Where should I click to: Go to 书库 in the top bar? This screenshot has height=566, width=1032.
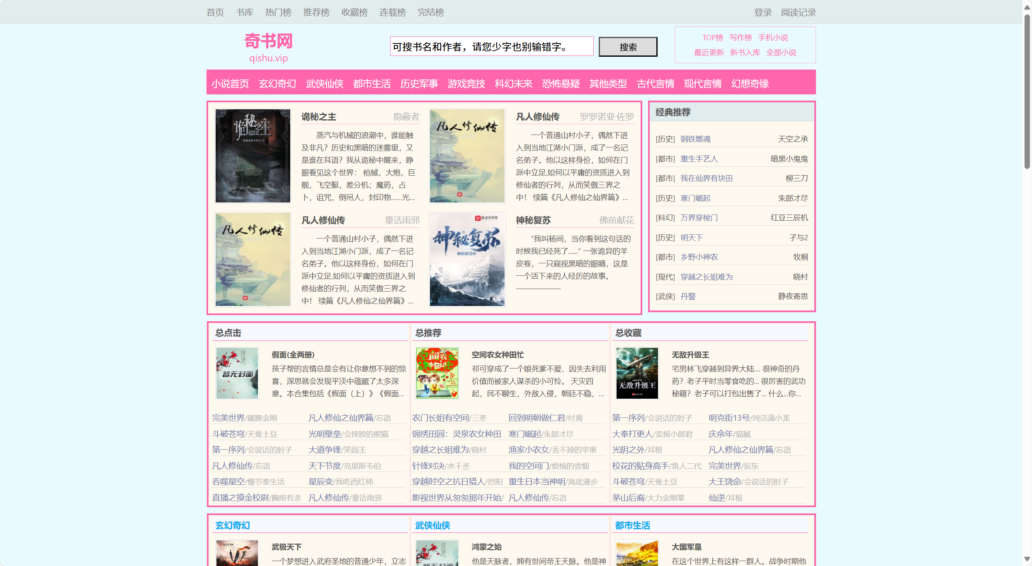[245, 12]
